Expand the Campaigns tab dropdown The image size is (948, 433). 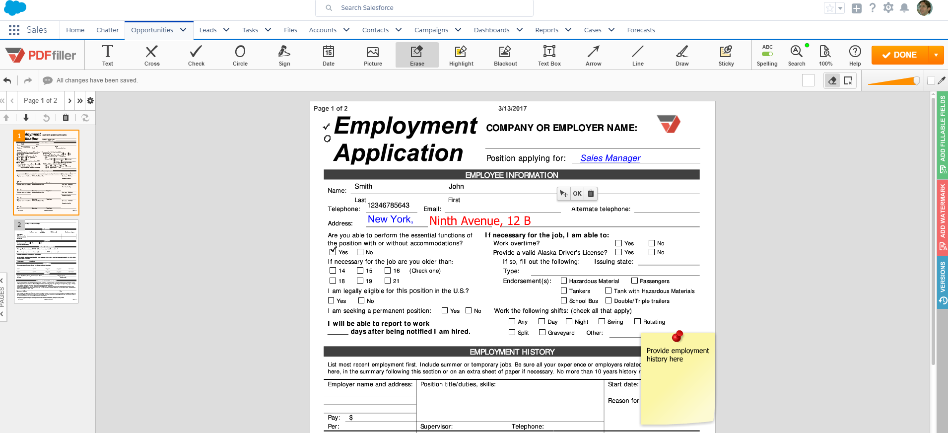(x=458, y=30)
